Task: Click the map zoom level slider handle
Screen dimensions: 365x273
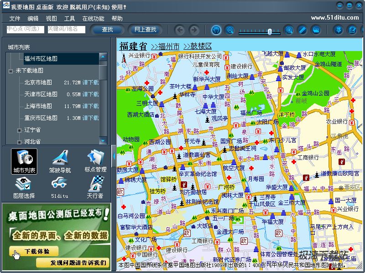Action: click(x=270, y=31)
